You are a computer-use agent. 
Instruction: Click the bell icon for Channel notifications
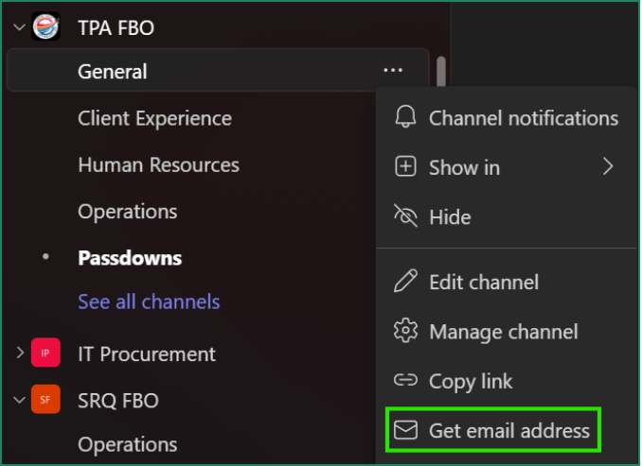pyautogui.click(x=405, y=117)
